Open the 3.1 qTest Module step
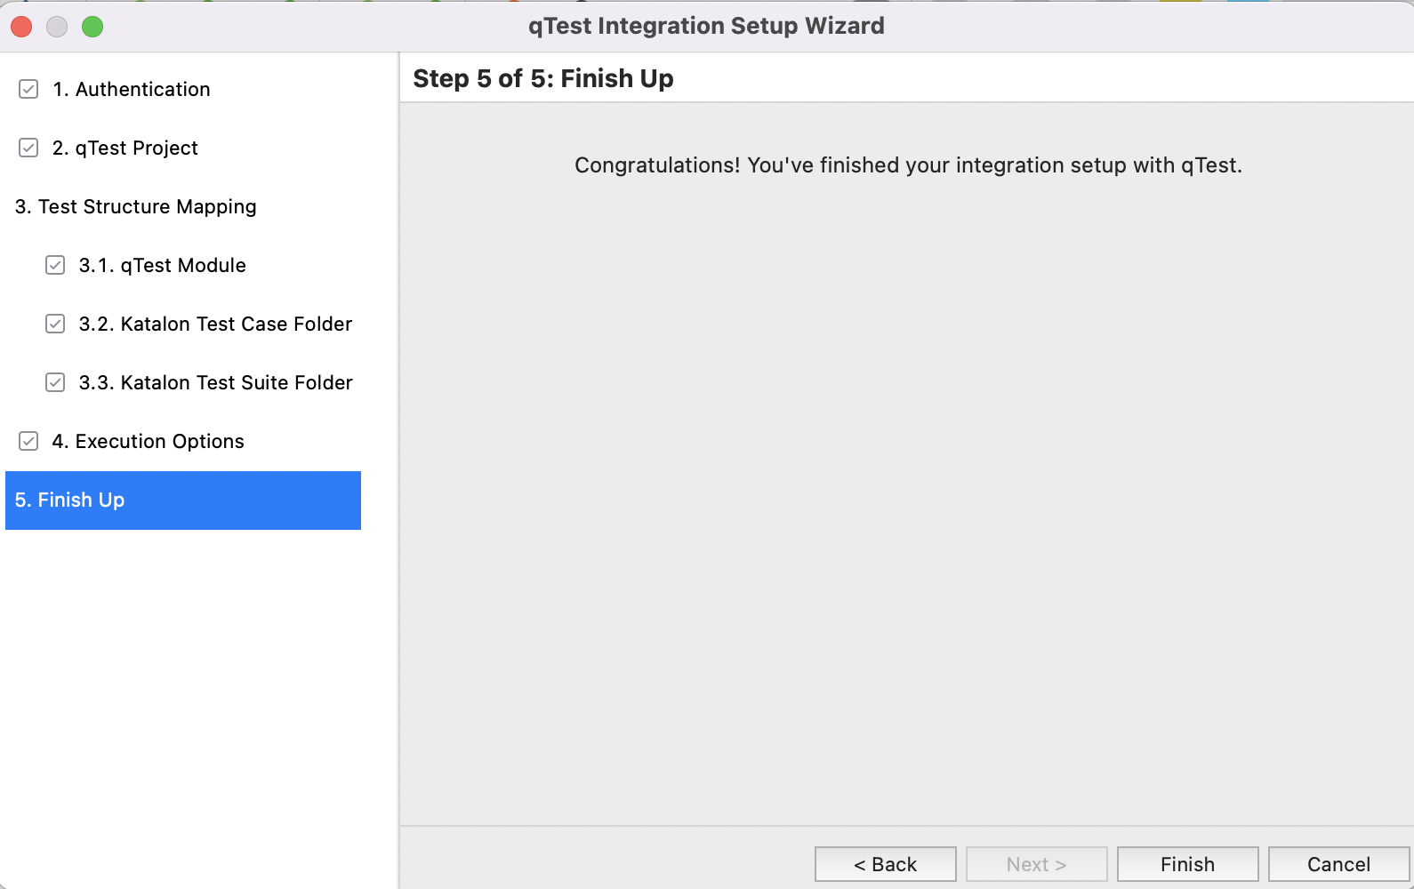The height and width of the screenshot is (889, 1414). click(x=162, y=264)
